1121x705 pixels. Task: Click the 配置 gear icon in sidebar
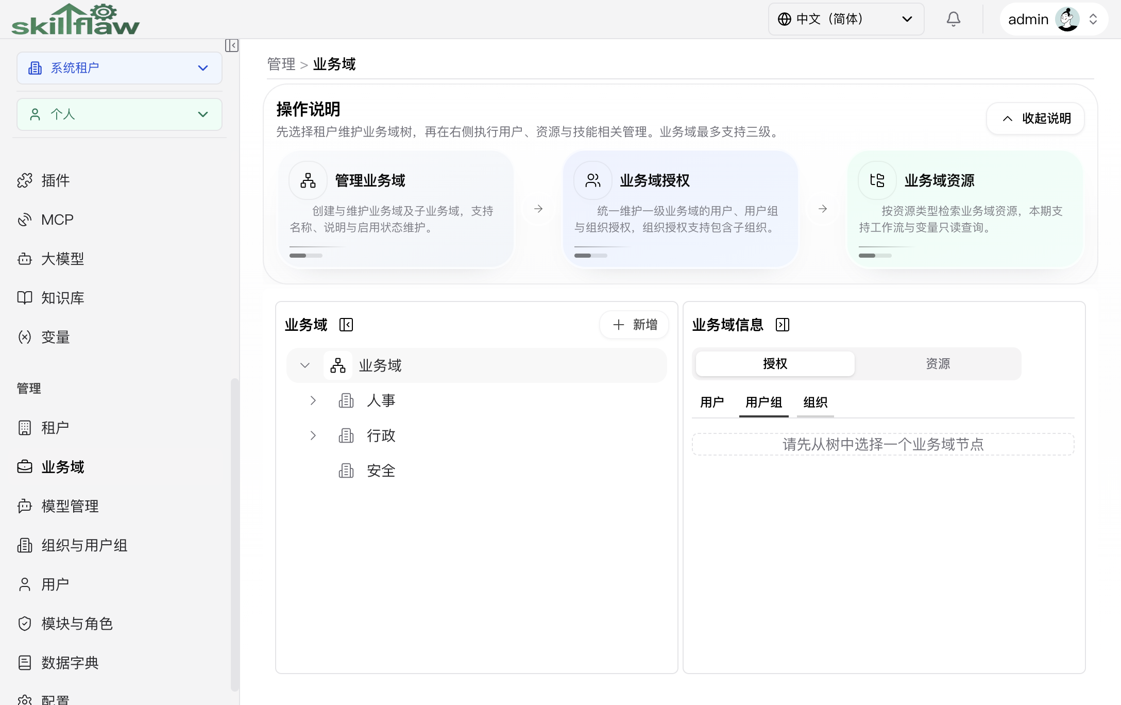pyautogui.click(x=25, y=700)
